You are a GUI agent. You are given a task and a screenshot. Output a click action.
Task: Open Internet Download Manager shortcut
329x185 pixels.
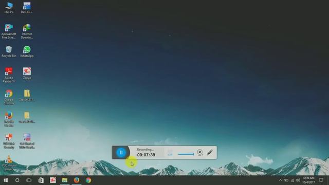click(27, 31)
